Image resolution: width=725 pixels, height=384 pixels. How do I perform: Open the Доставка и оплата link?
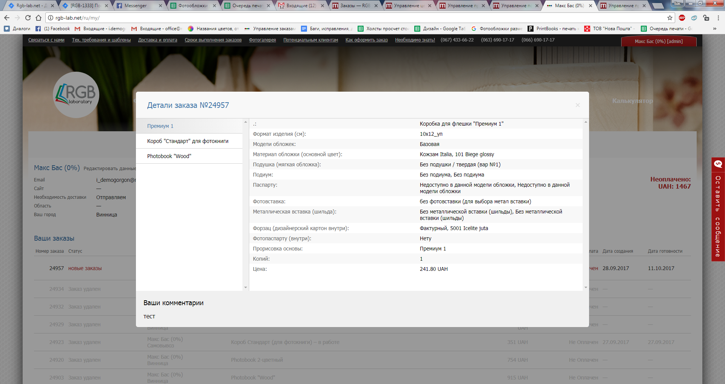coord(157,40)
